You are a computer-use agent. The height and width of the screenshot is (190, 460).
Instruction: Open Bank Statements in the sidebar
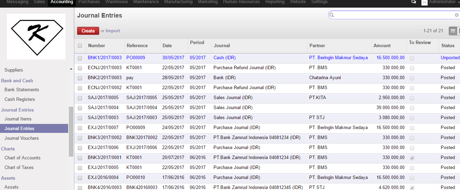pos(22,89)
